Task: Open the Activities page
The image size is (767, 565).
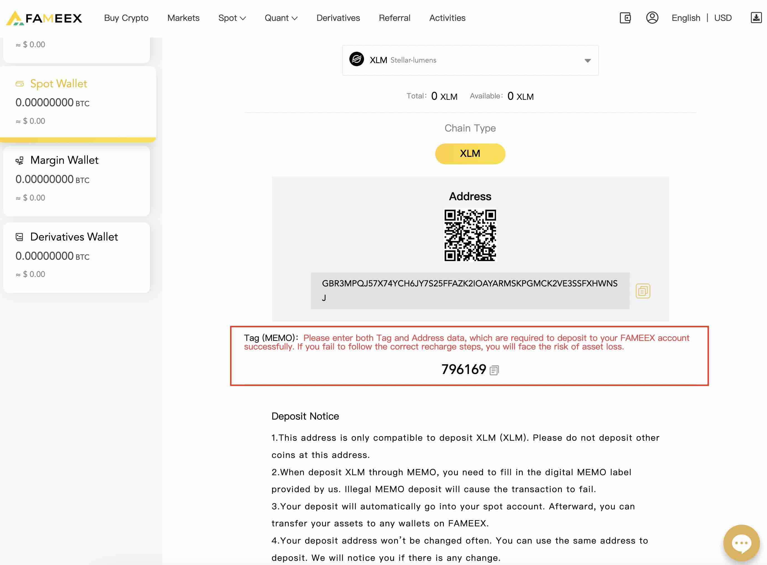Action: pos(447,18)
